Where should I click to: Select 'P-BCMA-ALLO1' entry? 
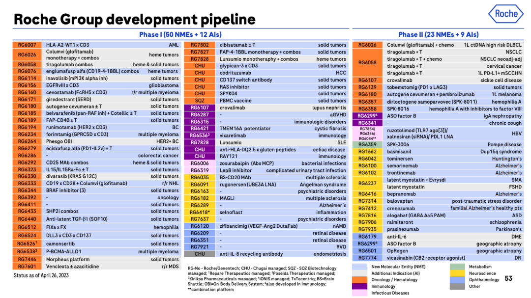coord(63,252)
